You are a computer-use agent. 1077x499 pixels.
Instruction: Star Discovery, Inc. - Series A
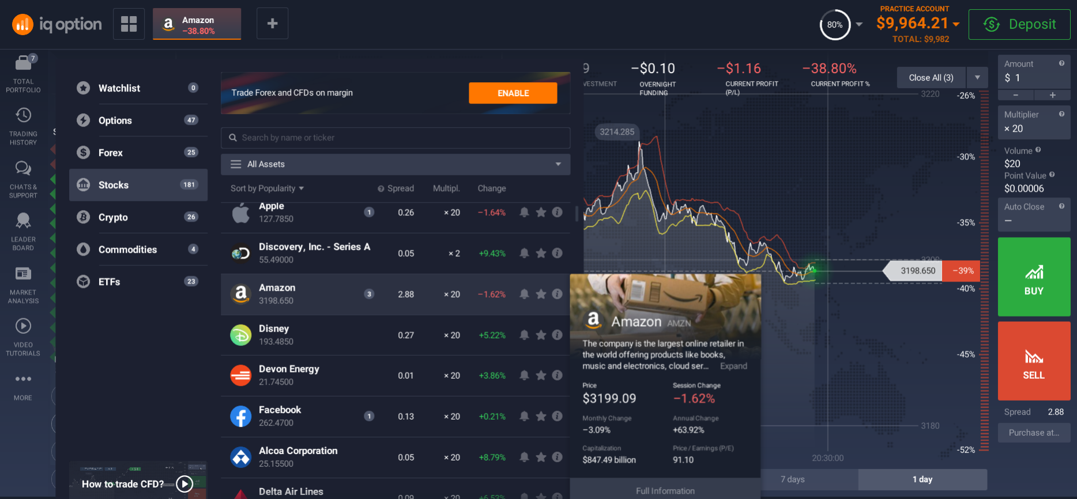[x=541, y=253]
